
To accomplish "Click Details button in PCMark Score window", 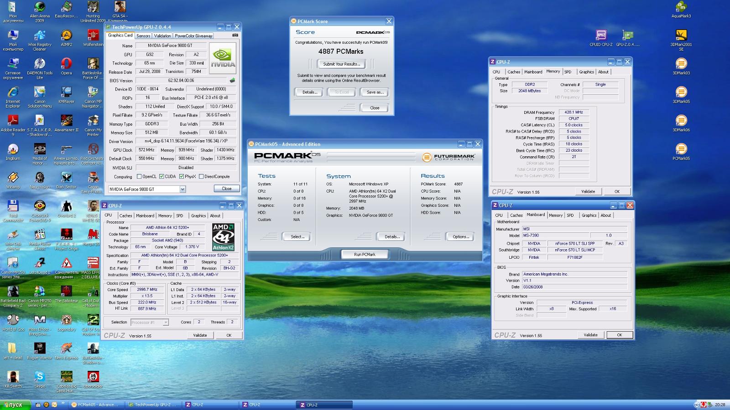I will pos(310,92).
